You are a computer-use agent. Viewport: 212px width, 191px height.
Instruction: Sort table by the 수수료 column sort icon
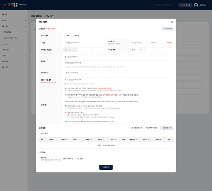tap(148, 140)
